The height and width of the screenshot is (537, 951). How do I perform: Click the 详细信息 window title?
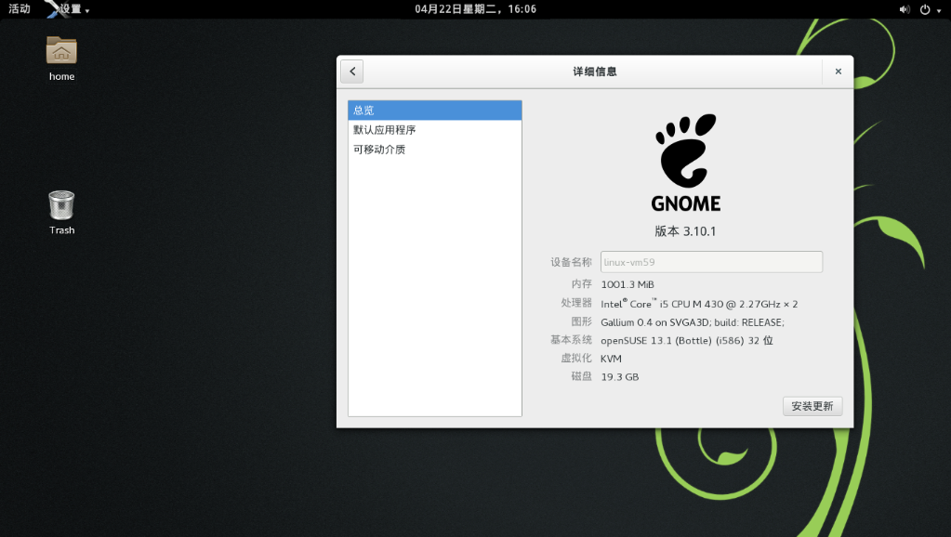(x=594, y=72)
